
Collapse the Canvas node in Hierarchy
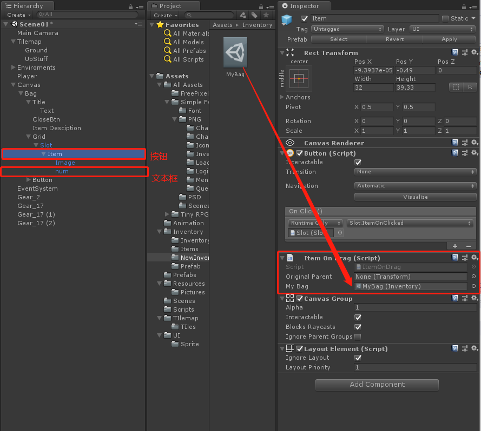[13, 85]
